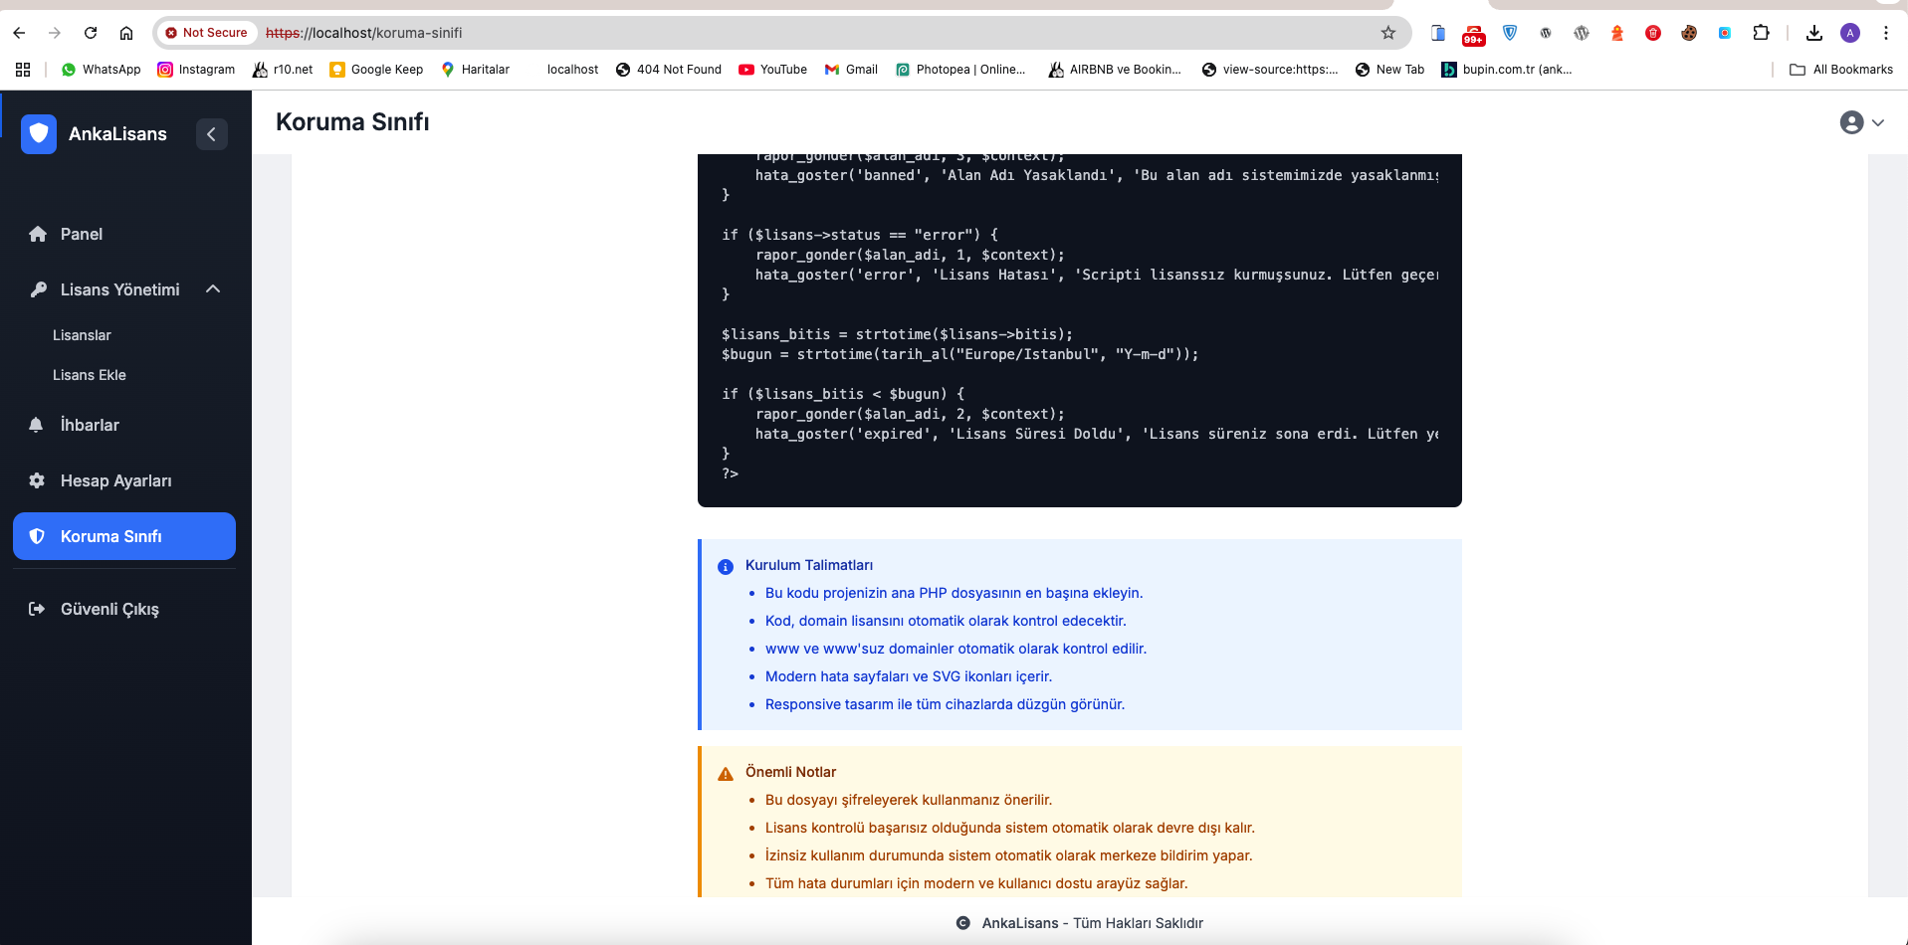Go to Lisans Ekle page
The width and height of the screenshot is (1908, 945).
click(x=90, y=375)
